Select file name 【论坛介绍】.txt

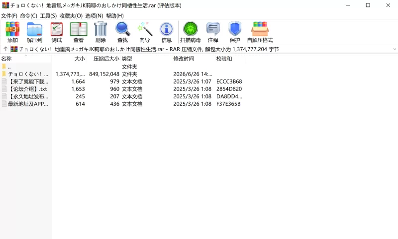27,89
